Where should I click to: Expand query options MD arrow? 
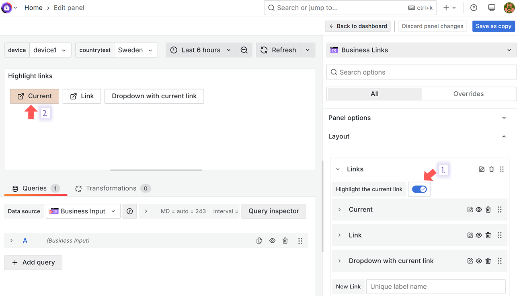(x=146, y=211)
